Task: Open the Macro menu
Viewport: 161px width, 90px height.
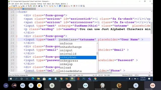Action: 49,4
